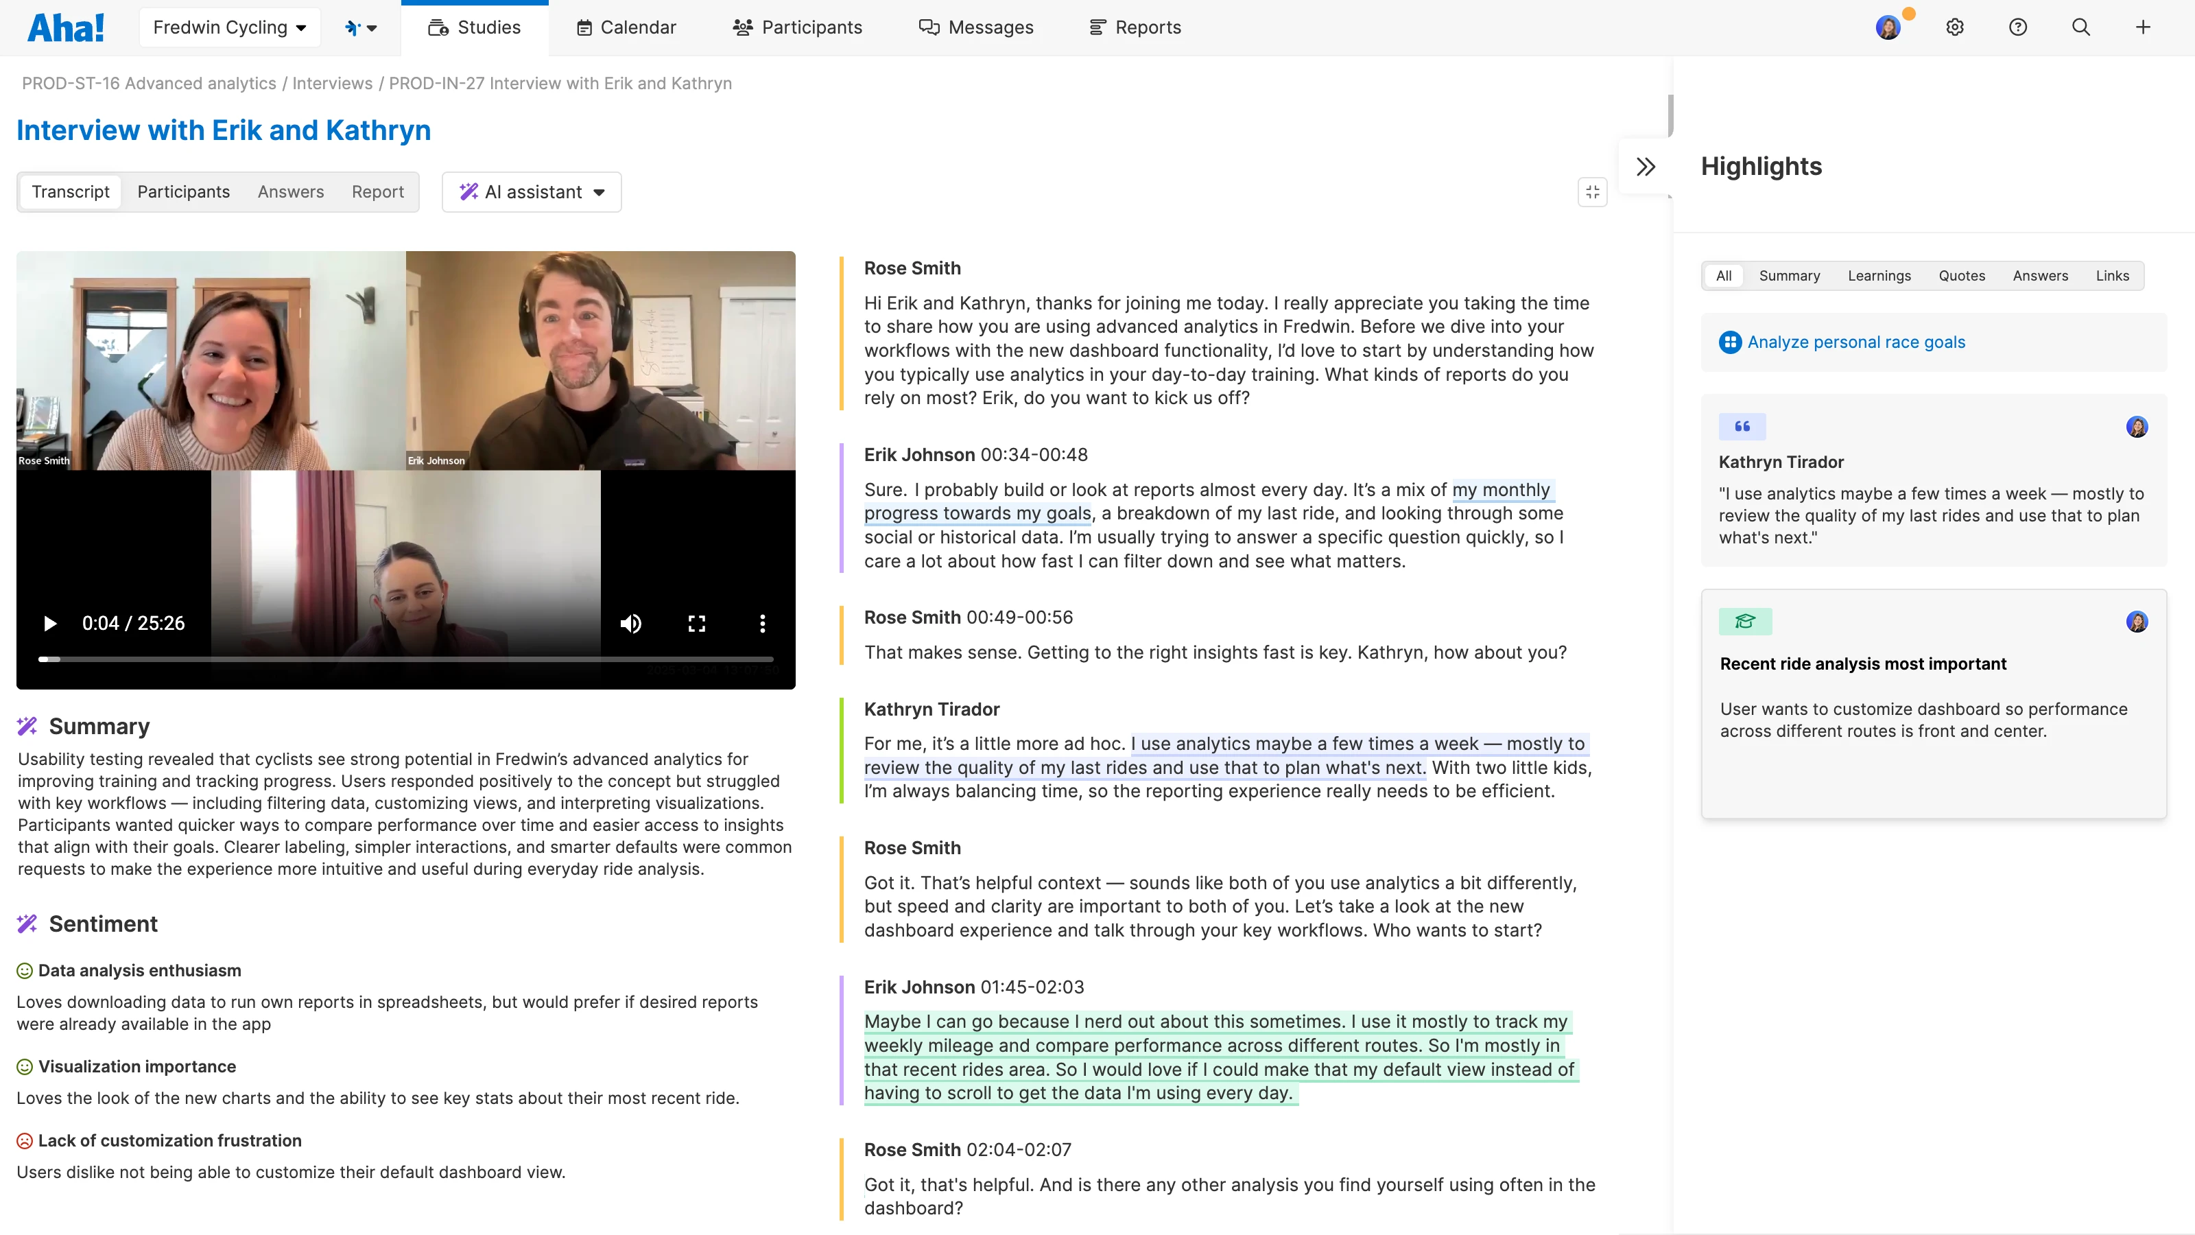Select the Quotes tab in the Highlights panel
Image resolution: width=2195 pixels, height=1235 pixels.
click(1962, 275)
